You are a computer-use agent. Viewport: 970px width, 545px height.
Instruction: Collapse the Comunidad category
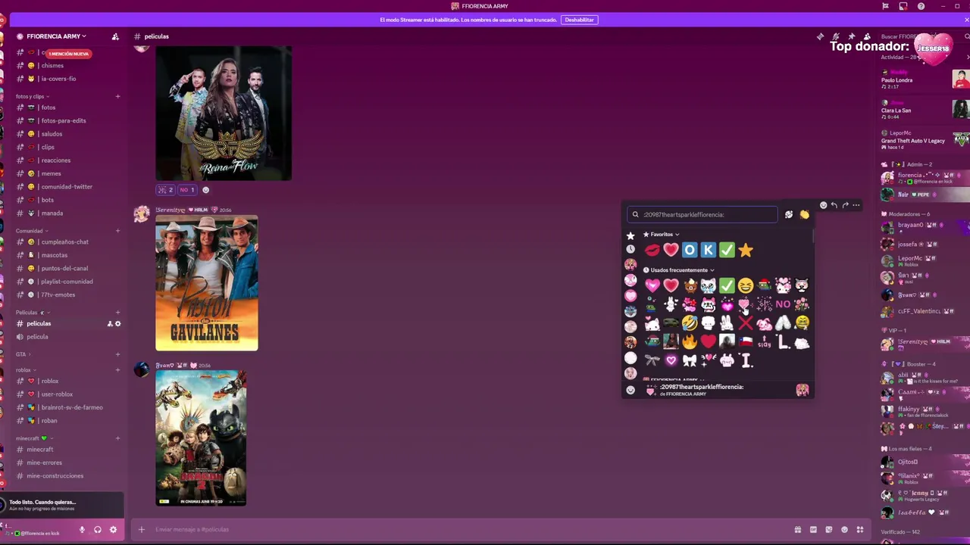pyautogui.click(x=31, y=231)
